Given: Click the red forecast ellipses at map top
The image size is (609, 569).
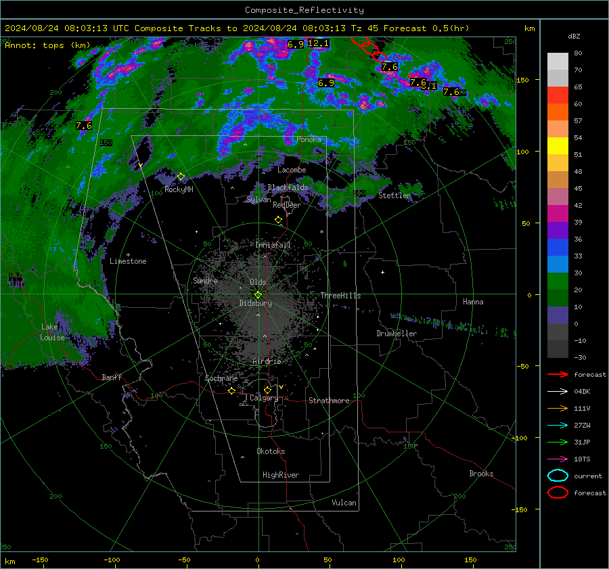Looking at the screenshot, I should 369,49.
